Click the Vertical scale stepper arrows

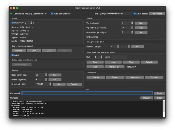[x=132, y=23]
